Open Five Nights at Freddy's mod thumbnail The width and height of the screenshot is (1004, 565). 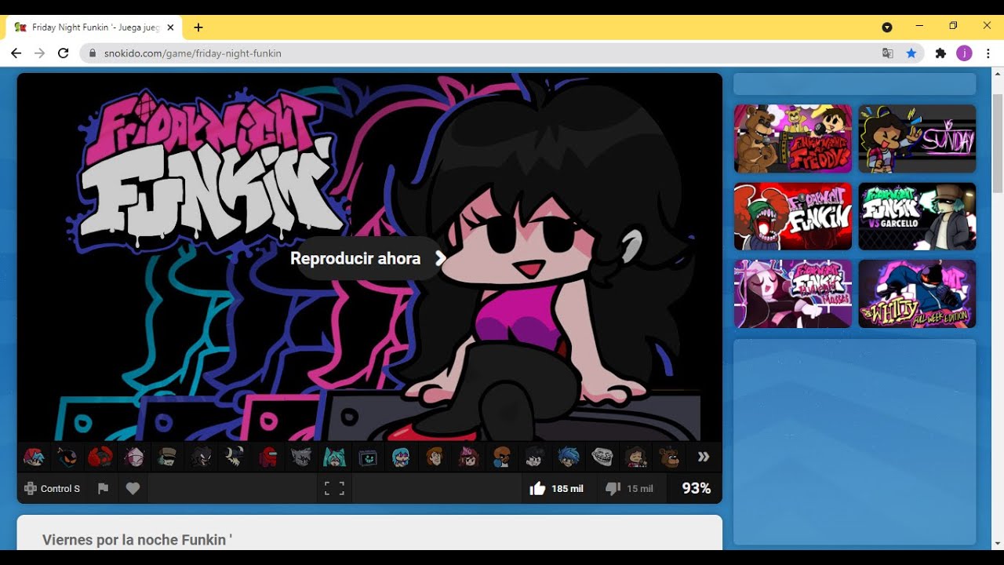[793, 139]
